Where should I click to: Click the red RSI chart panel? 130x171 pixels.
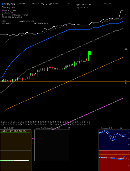point(114,161)
